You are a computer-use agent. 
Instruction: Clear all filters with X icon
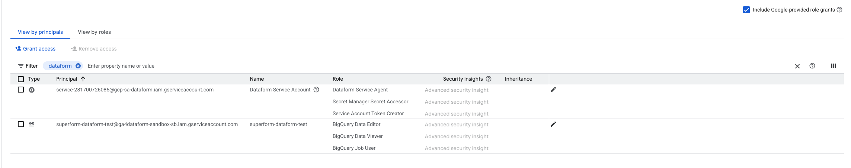797,66
